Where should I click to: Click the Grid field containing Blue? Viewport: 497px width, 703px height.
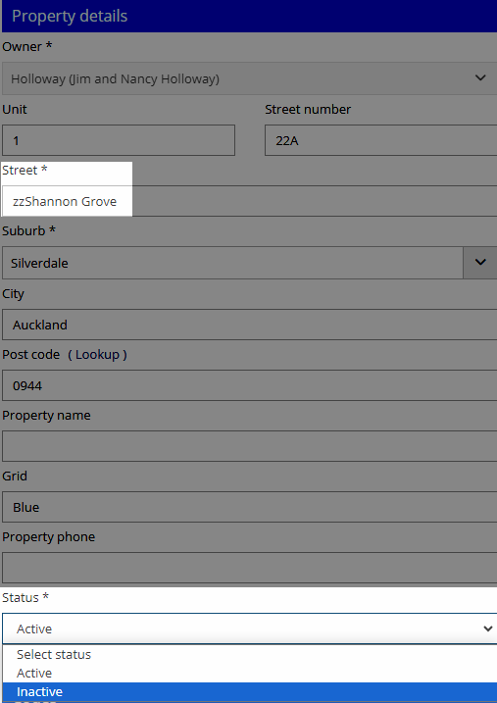pyautogui.click(x=249, y=507)
